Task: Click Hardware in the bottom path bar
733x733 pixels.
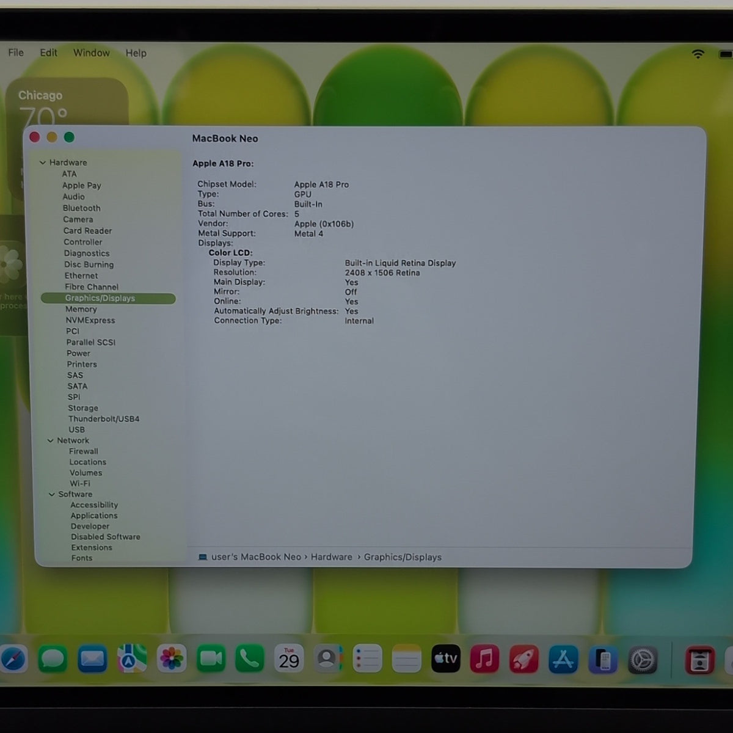Action: click(x=332, y=557)
